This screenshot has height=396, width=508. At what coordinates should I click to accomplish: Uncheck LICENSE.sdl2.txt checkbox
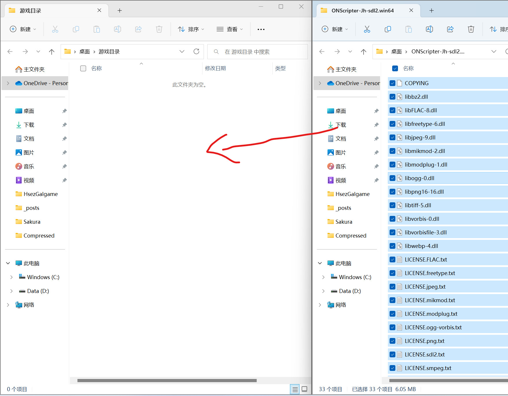pyautogui.click(x=392, y=354)
